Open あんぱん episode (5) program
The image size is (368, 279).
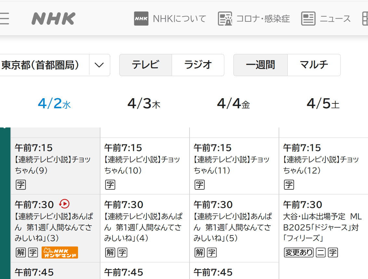[x=234, y=228]
